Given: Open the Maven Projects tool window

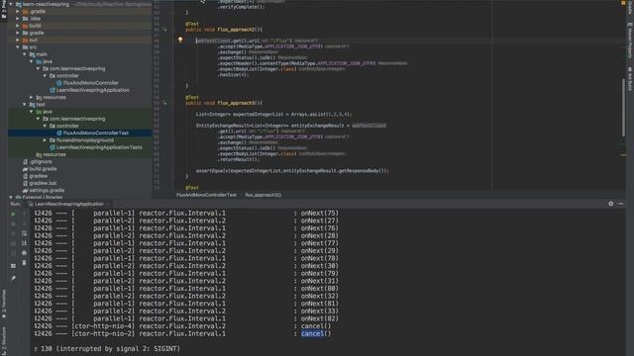Looking at the screenshot, I should (630, 41).
